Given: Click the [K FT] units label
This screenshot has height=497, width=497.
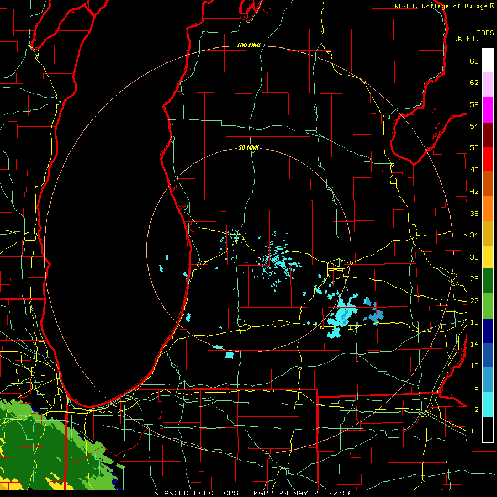Looking at the screenshot, I should pos(467,38).
